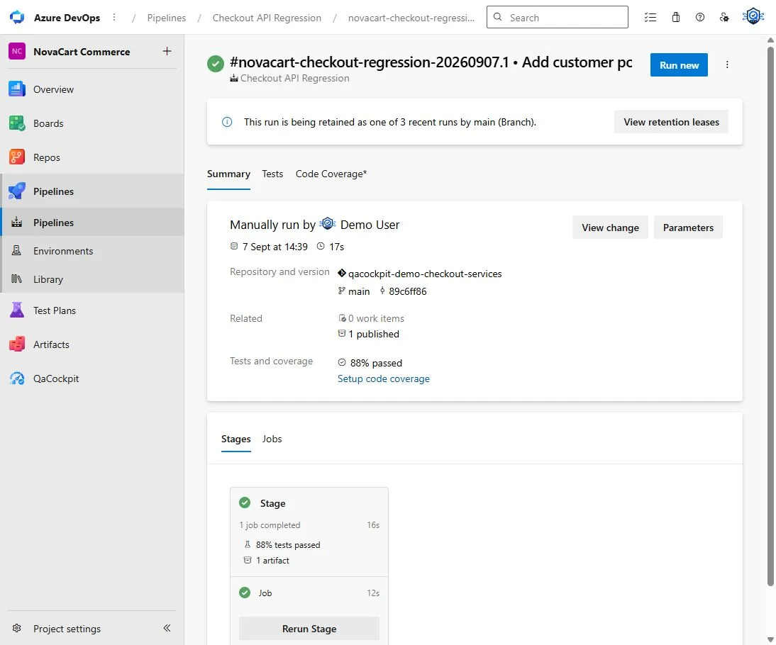Click 1 artifact in Stage card

pos(272,561)
